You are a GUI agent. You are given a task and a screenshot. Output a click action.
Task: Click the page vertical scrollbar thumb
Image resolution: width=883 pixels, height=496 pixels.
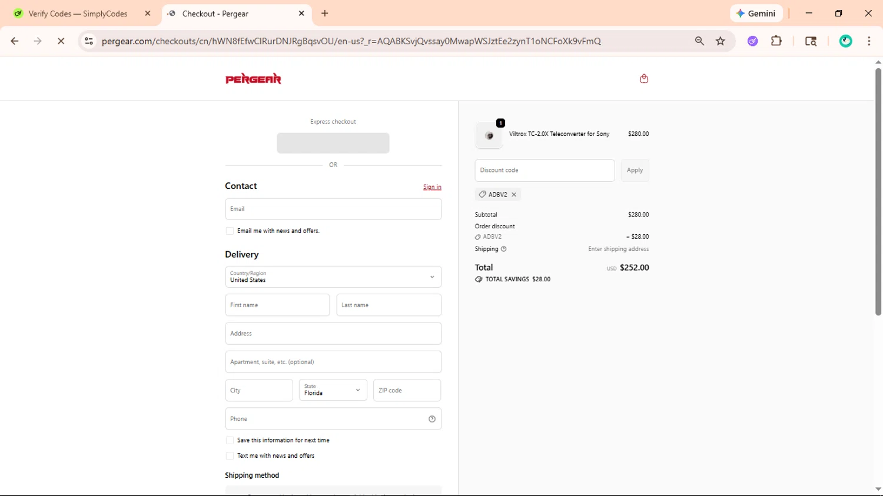coord(878,192)
